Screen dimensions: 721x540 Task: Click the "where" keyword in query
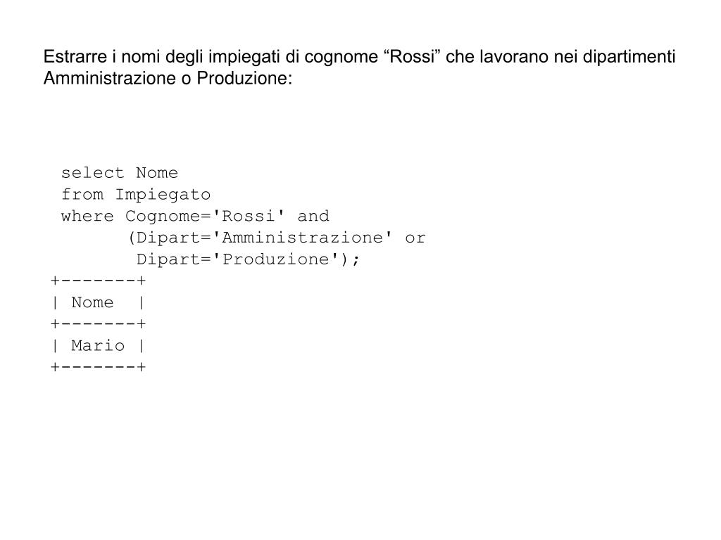tap(87, 216)
